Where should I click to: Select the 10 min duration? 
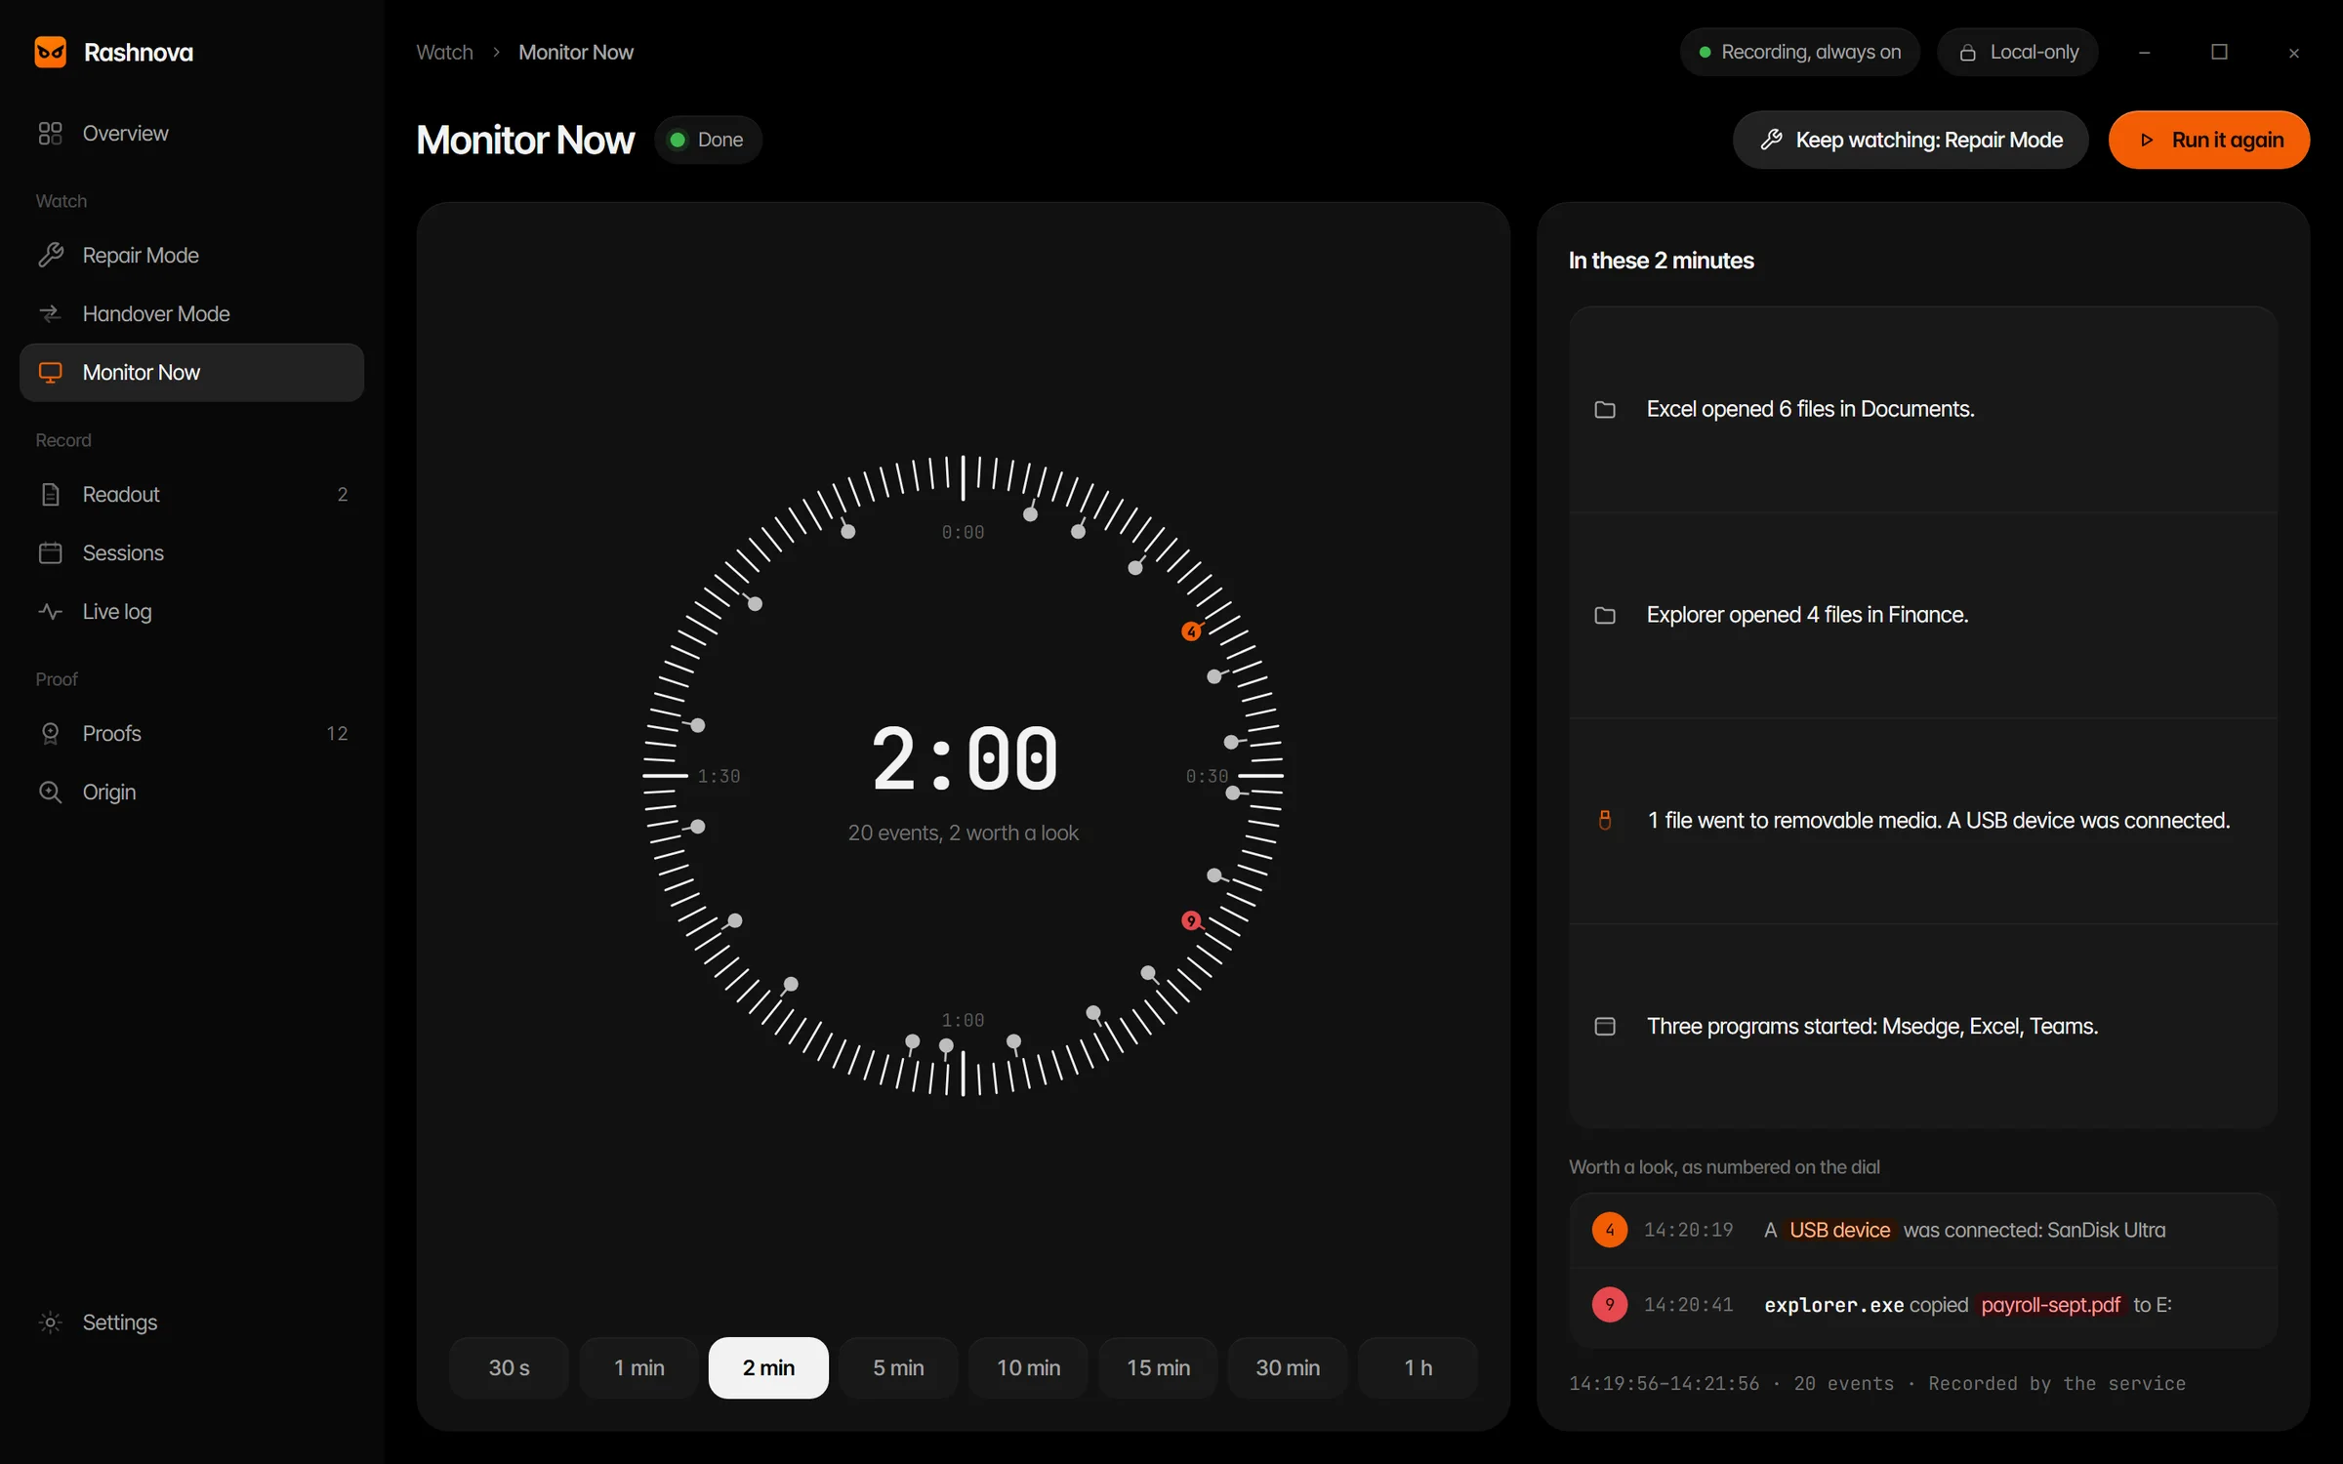(x=1028, y=1367)
